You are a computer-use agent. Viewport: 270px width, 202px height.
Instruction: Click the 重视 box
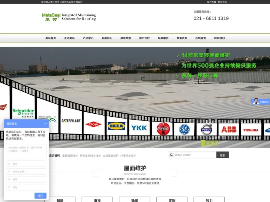click(97, 199)
